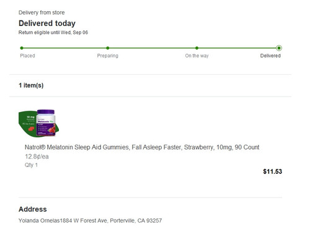This screenshot has height=250, width=310.
Task: Click the 1 item(s) section header
Action: (31, 85)
